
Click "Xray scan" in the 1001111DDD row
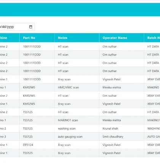click(64, 79)
